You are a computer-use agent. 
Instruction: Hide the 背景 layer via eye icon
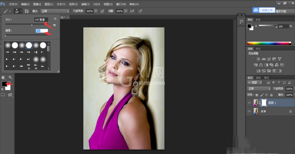(x=249, y=112)
